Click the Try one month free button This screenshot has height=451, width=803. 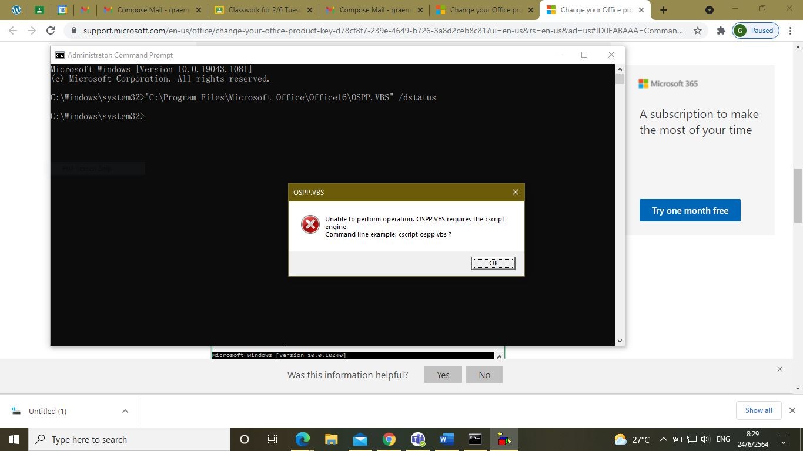(690, 210)
